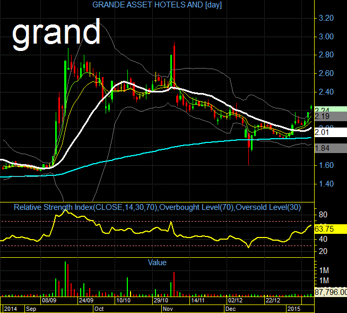The image size is (347, 313).
Task: Click the 2015 year label
Action: [x=293, y=309]
